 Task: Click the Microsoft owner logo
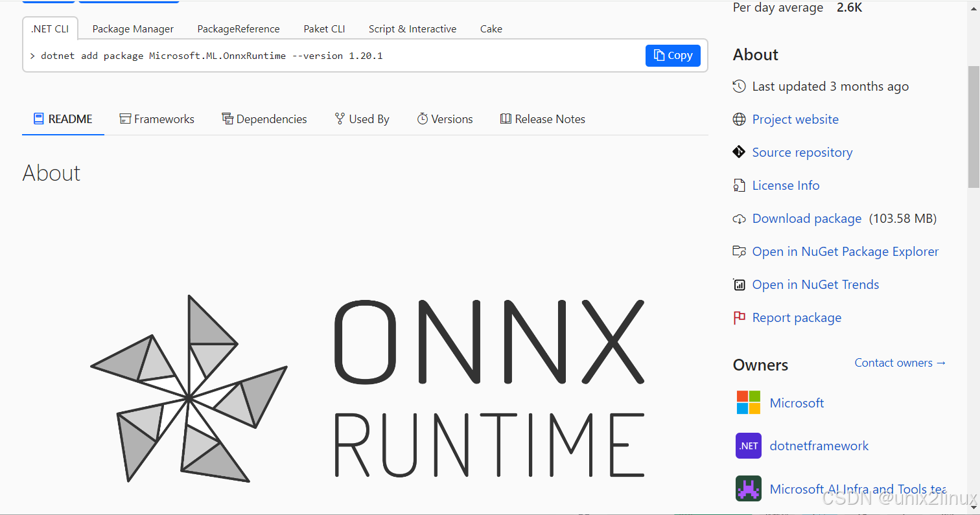pos(749,402)
